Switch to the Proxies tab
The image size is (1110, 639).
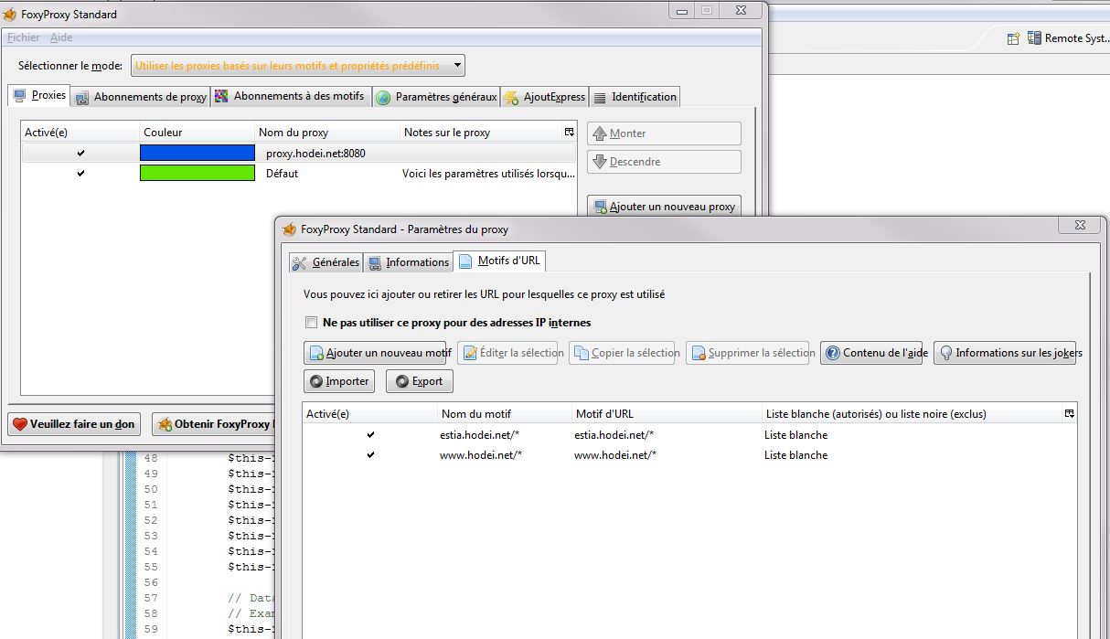39,96
